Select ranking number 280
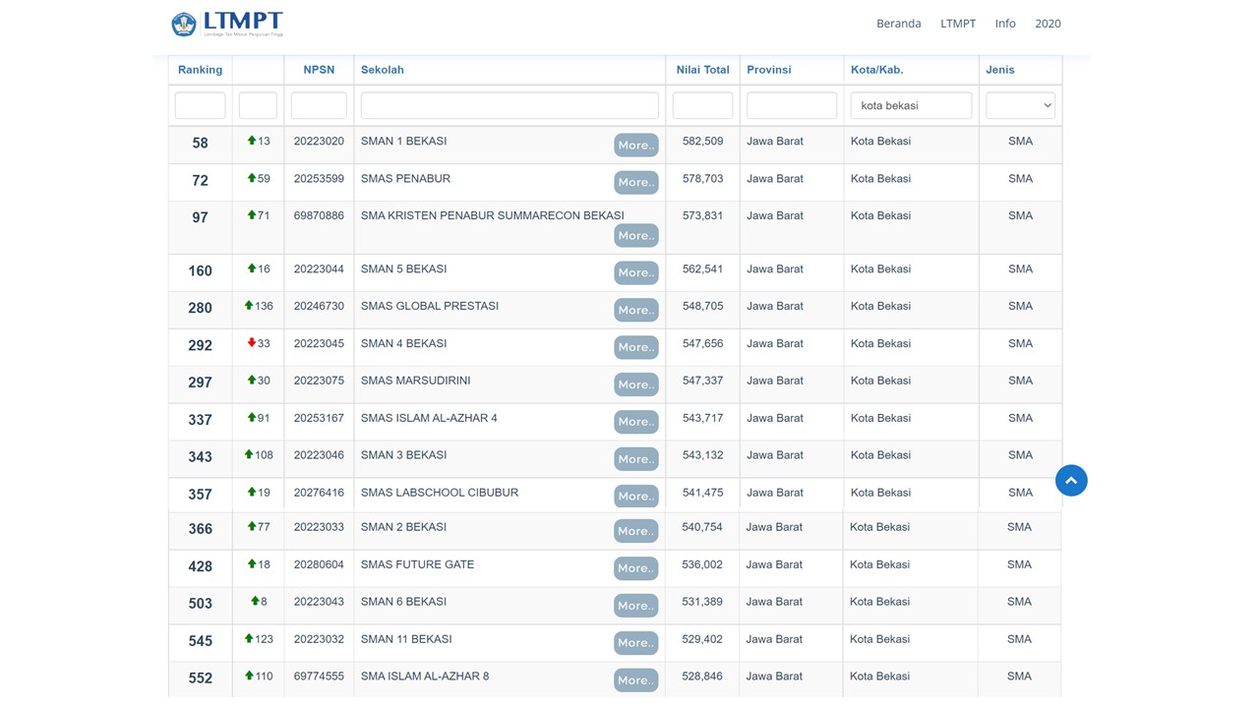 click(200, 308)
